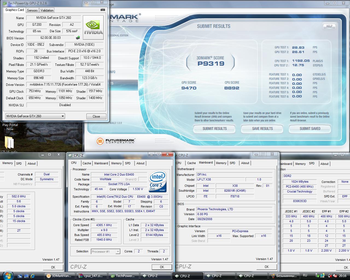Click the Bandwidth value 123.3 GB/s
The image size is (350, 280).
[x=89, y=78]
